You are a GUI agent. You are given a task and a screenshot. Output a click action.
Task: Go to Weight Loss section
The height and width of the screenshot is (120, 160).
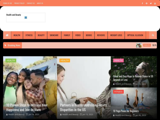pos(116,35)
